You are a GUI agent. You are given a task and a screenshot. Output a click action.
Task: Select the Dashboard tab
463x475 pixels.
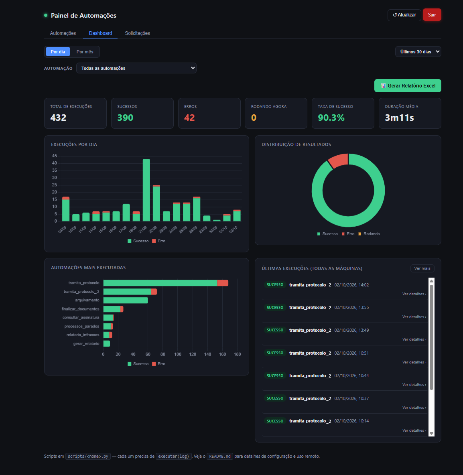[x=100, y=33]
